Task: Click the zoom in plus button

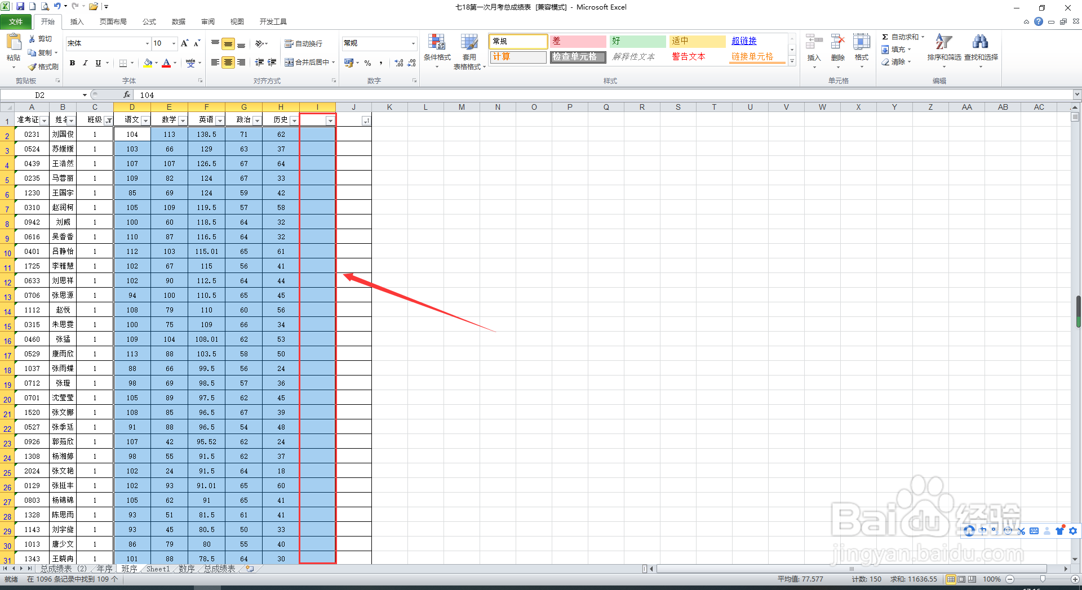Action: point(1074,579)
